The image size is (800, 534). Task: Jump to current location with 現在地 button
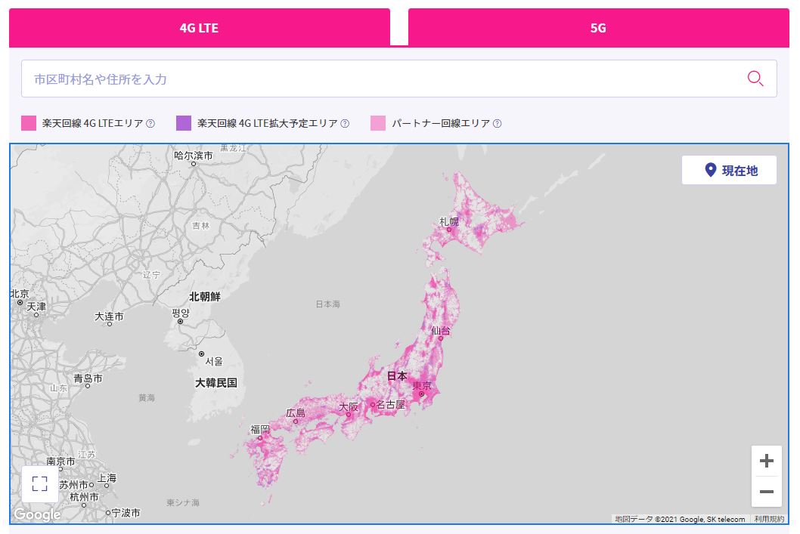(729, 170)
